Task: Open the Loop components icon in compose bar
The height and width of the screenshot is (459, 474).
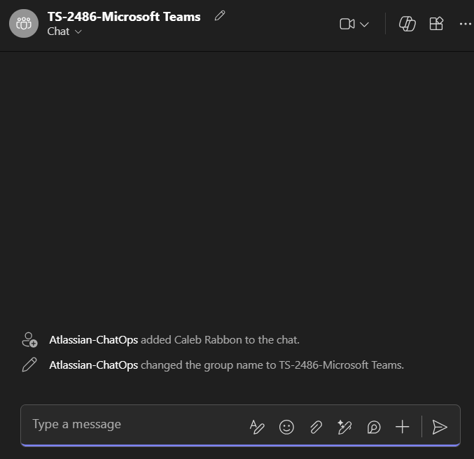Action: coord(374,428)
